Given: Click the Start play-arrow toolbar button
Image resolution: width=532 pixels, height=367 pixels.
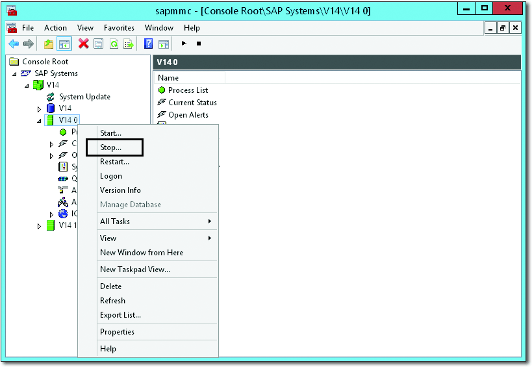Looking at the screenshot, I should [x=184, y=43].
